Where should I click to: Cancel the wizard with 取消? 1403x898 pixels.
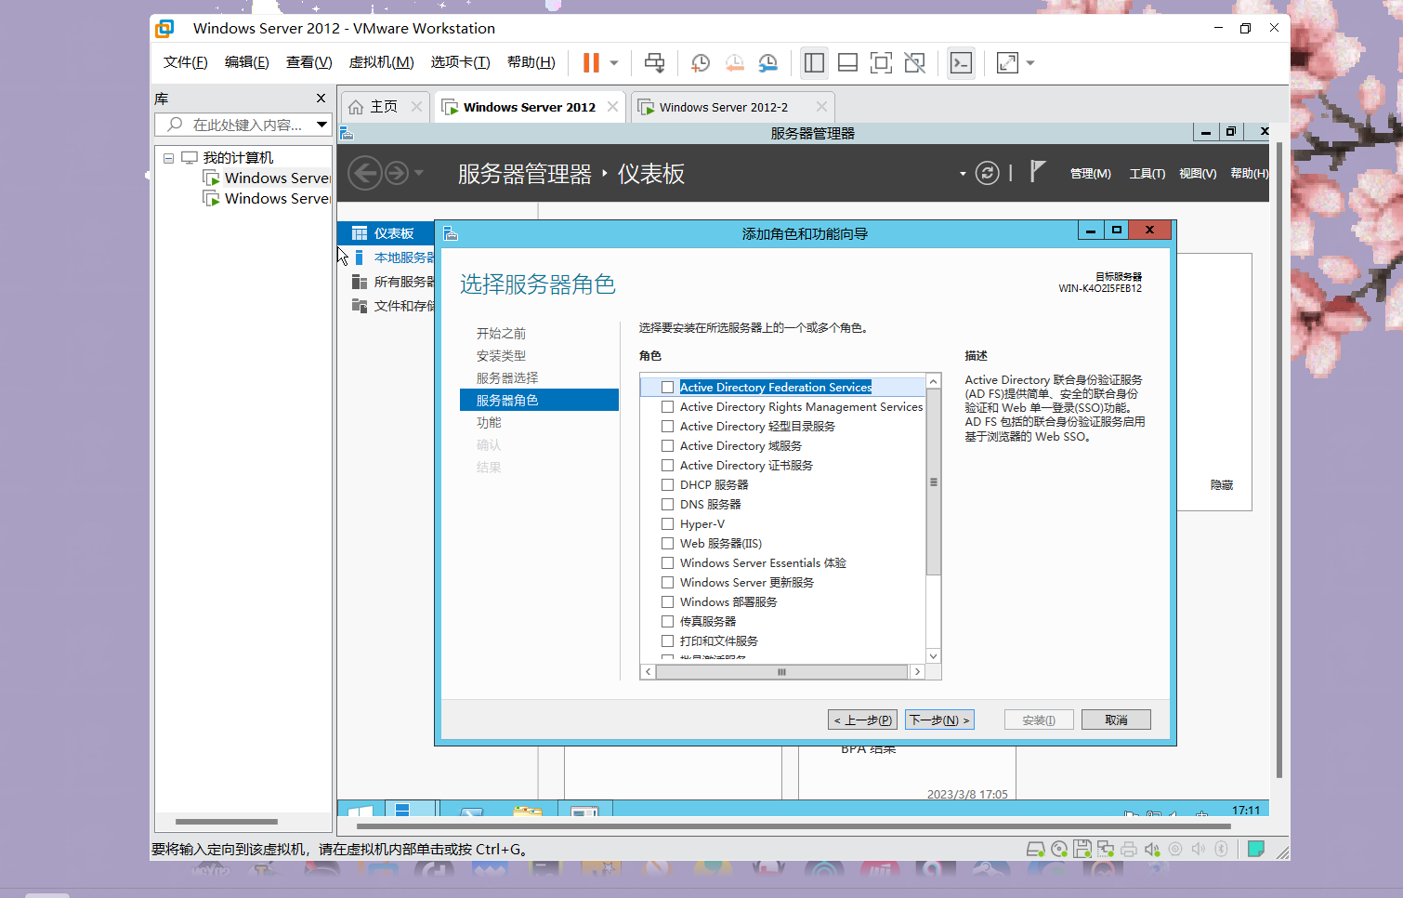[x=1116, y=720]
